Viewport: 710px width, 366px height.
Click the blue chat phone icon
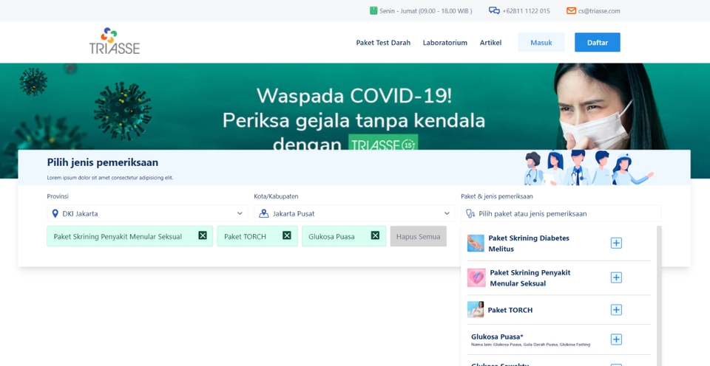point(494,11)
